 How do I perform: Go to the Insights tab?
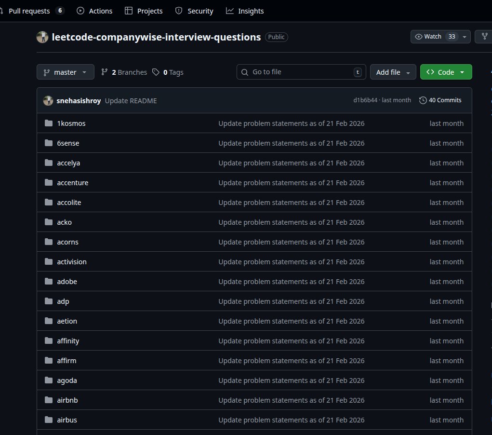(245, 11)
